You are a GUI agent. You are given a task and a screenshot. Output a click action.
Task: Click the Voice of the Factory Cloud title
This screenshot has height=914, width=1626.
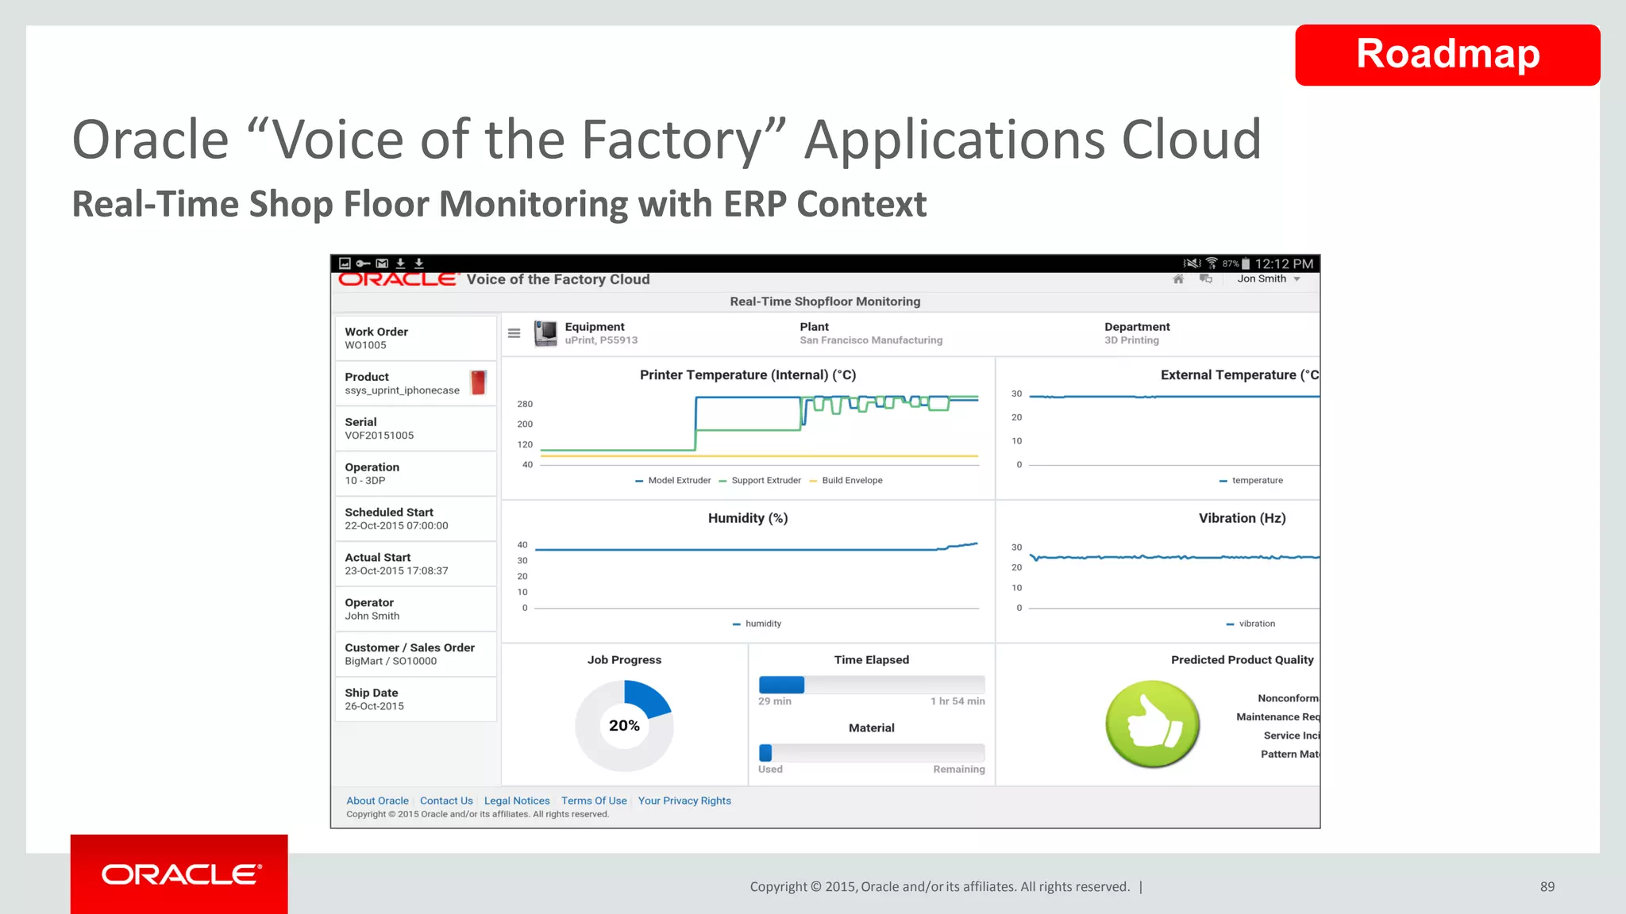click(x=558, y=279)
